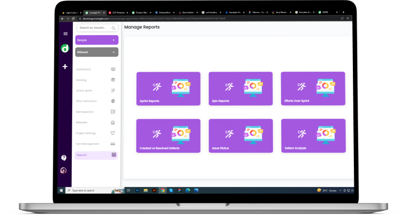The width and height of the screenshot is (406, 217).
Task: Show hidden system tray icons chevron
Action: click(x=340, y=190)
